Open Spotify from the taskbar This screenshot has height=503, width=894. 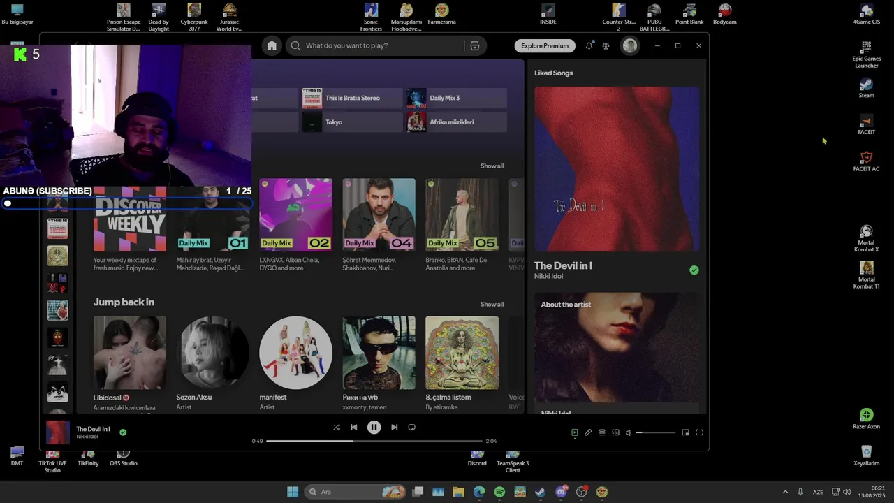coord(499,492)
